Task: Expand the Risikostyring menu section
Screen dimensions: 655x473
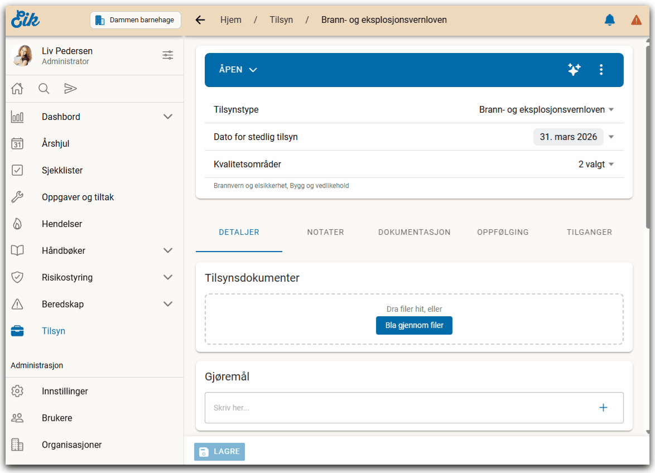Action: (x=167, y=277)
